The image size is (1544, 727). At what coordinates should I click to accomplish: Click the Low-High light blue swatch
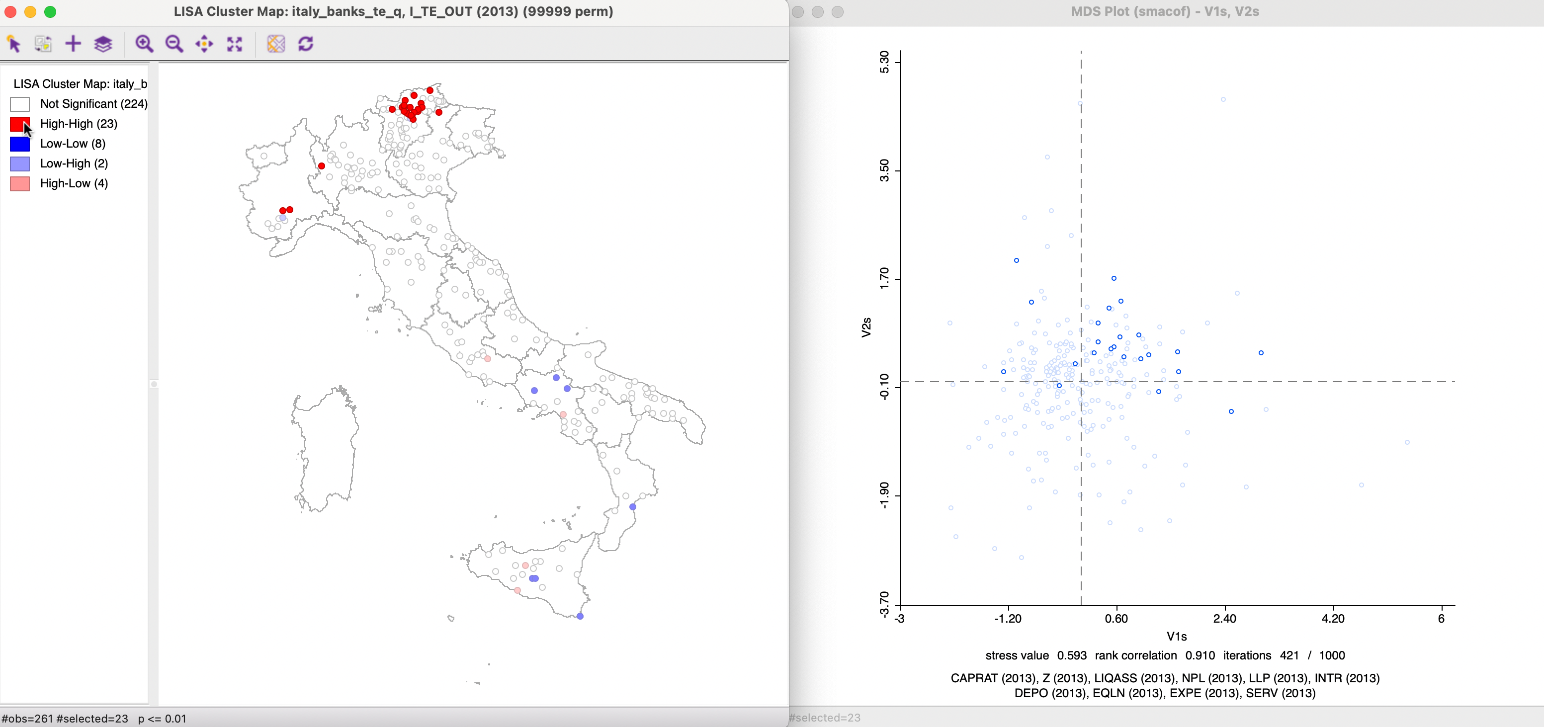point(20,163)
